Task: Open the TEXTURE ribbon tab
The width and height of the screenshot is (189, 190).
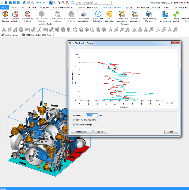Action: click(32, 8)
